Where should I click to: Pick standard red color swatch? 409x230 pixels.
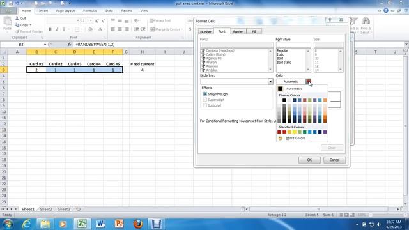(x=284, y=132)
